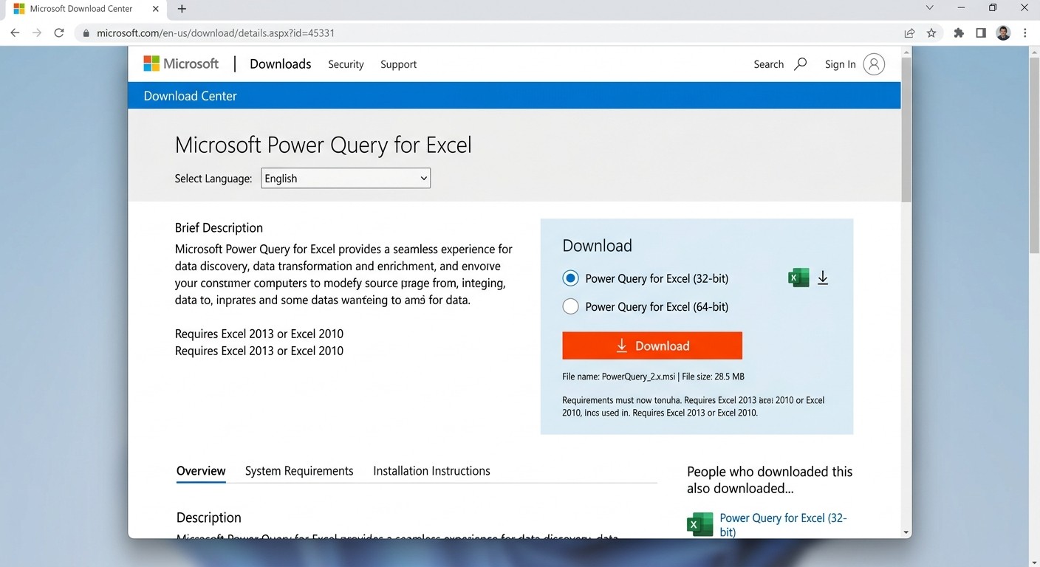Click the Sign In avatar icon
This screenshot has height=567, width=1040.
(874, 64)
